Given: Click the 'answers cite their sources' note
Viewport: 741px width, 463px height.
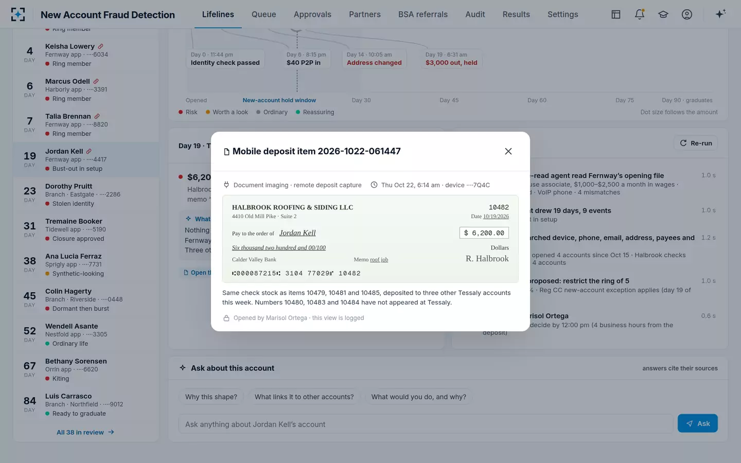Looking at the screenshot, I should pos(680,368).
